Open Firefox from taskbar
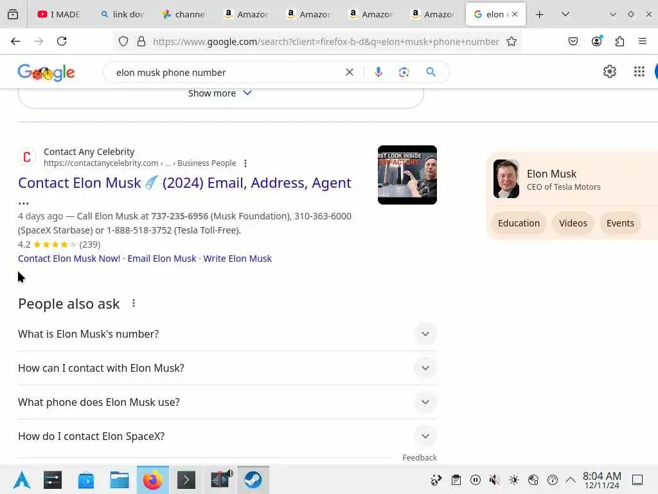 point(153,480)
